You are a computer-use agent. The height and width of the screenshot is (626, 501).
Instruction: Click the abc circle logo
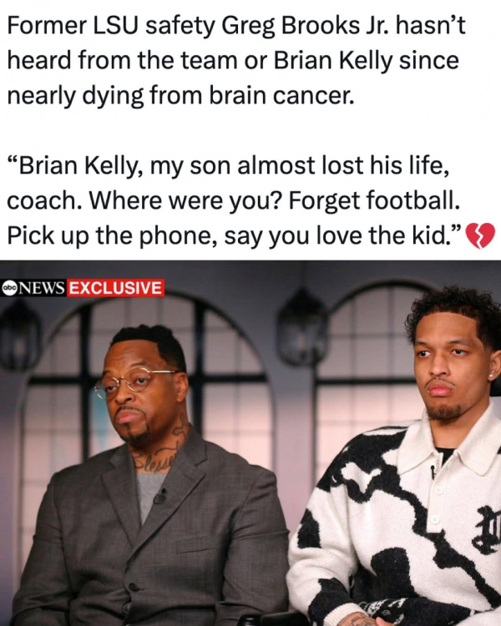coord(8,288)
